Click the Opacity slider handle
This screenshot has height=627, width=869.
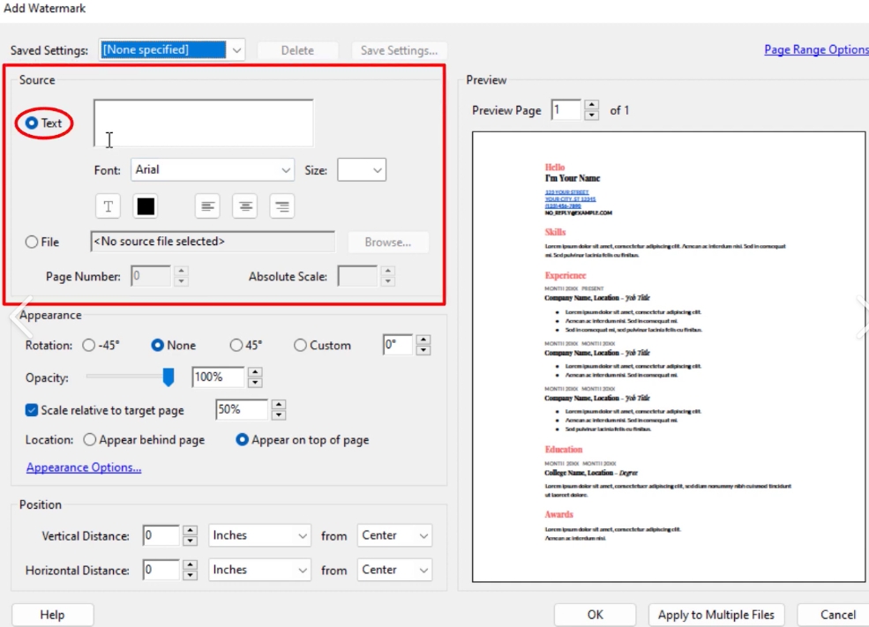[x=168, y=377]
